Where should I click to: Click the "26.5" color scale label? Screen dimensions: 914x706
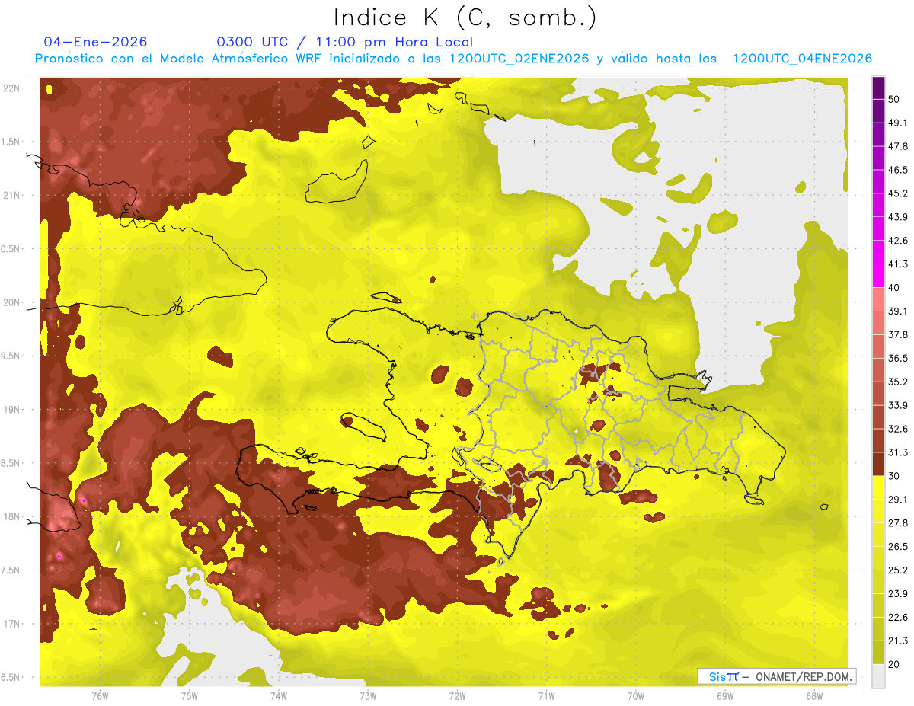point(898,546)
